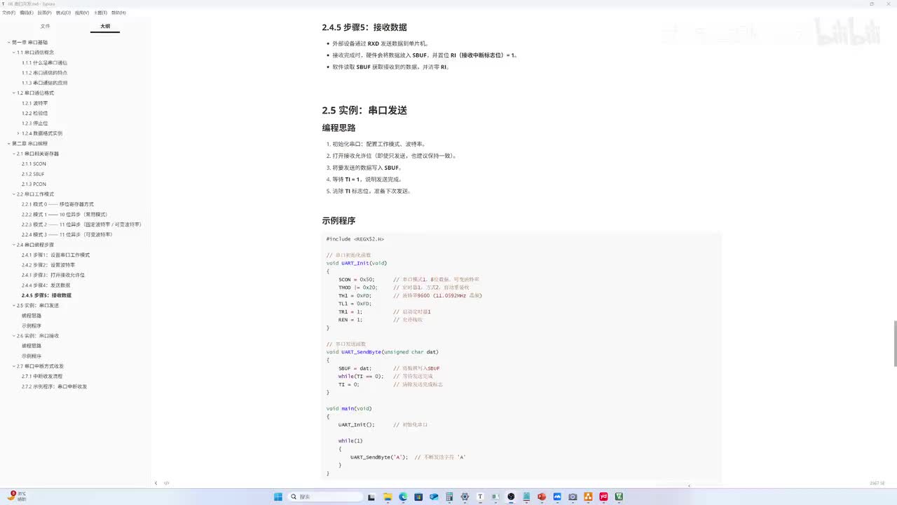Open the red 'yd' app in taskbar

(x=603, y=497)
